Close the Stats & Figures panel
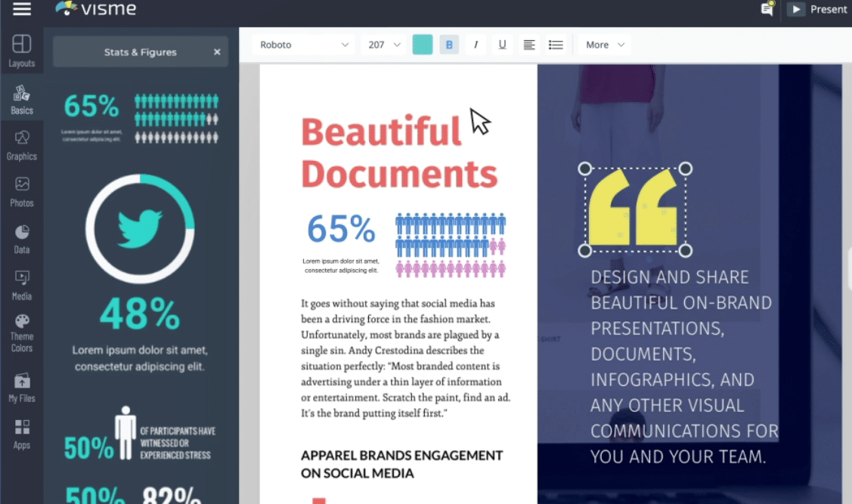The width and height of the screenshot is (852, 504). click(217, 52)
